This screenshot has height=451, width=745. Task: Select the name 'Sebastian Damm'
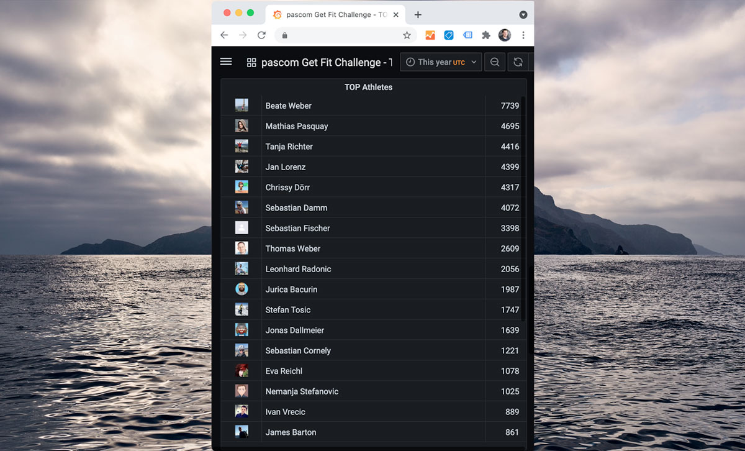tap(296, 207)
